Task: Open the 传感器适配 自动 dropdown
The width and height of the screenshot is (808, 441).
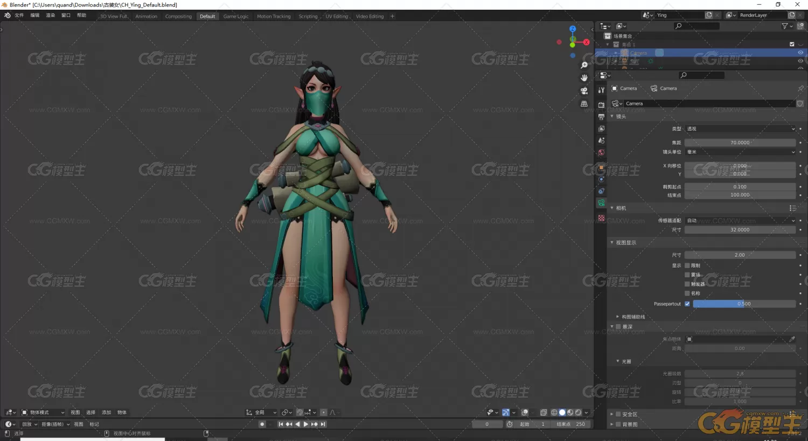Action: point(740,220)
